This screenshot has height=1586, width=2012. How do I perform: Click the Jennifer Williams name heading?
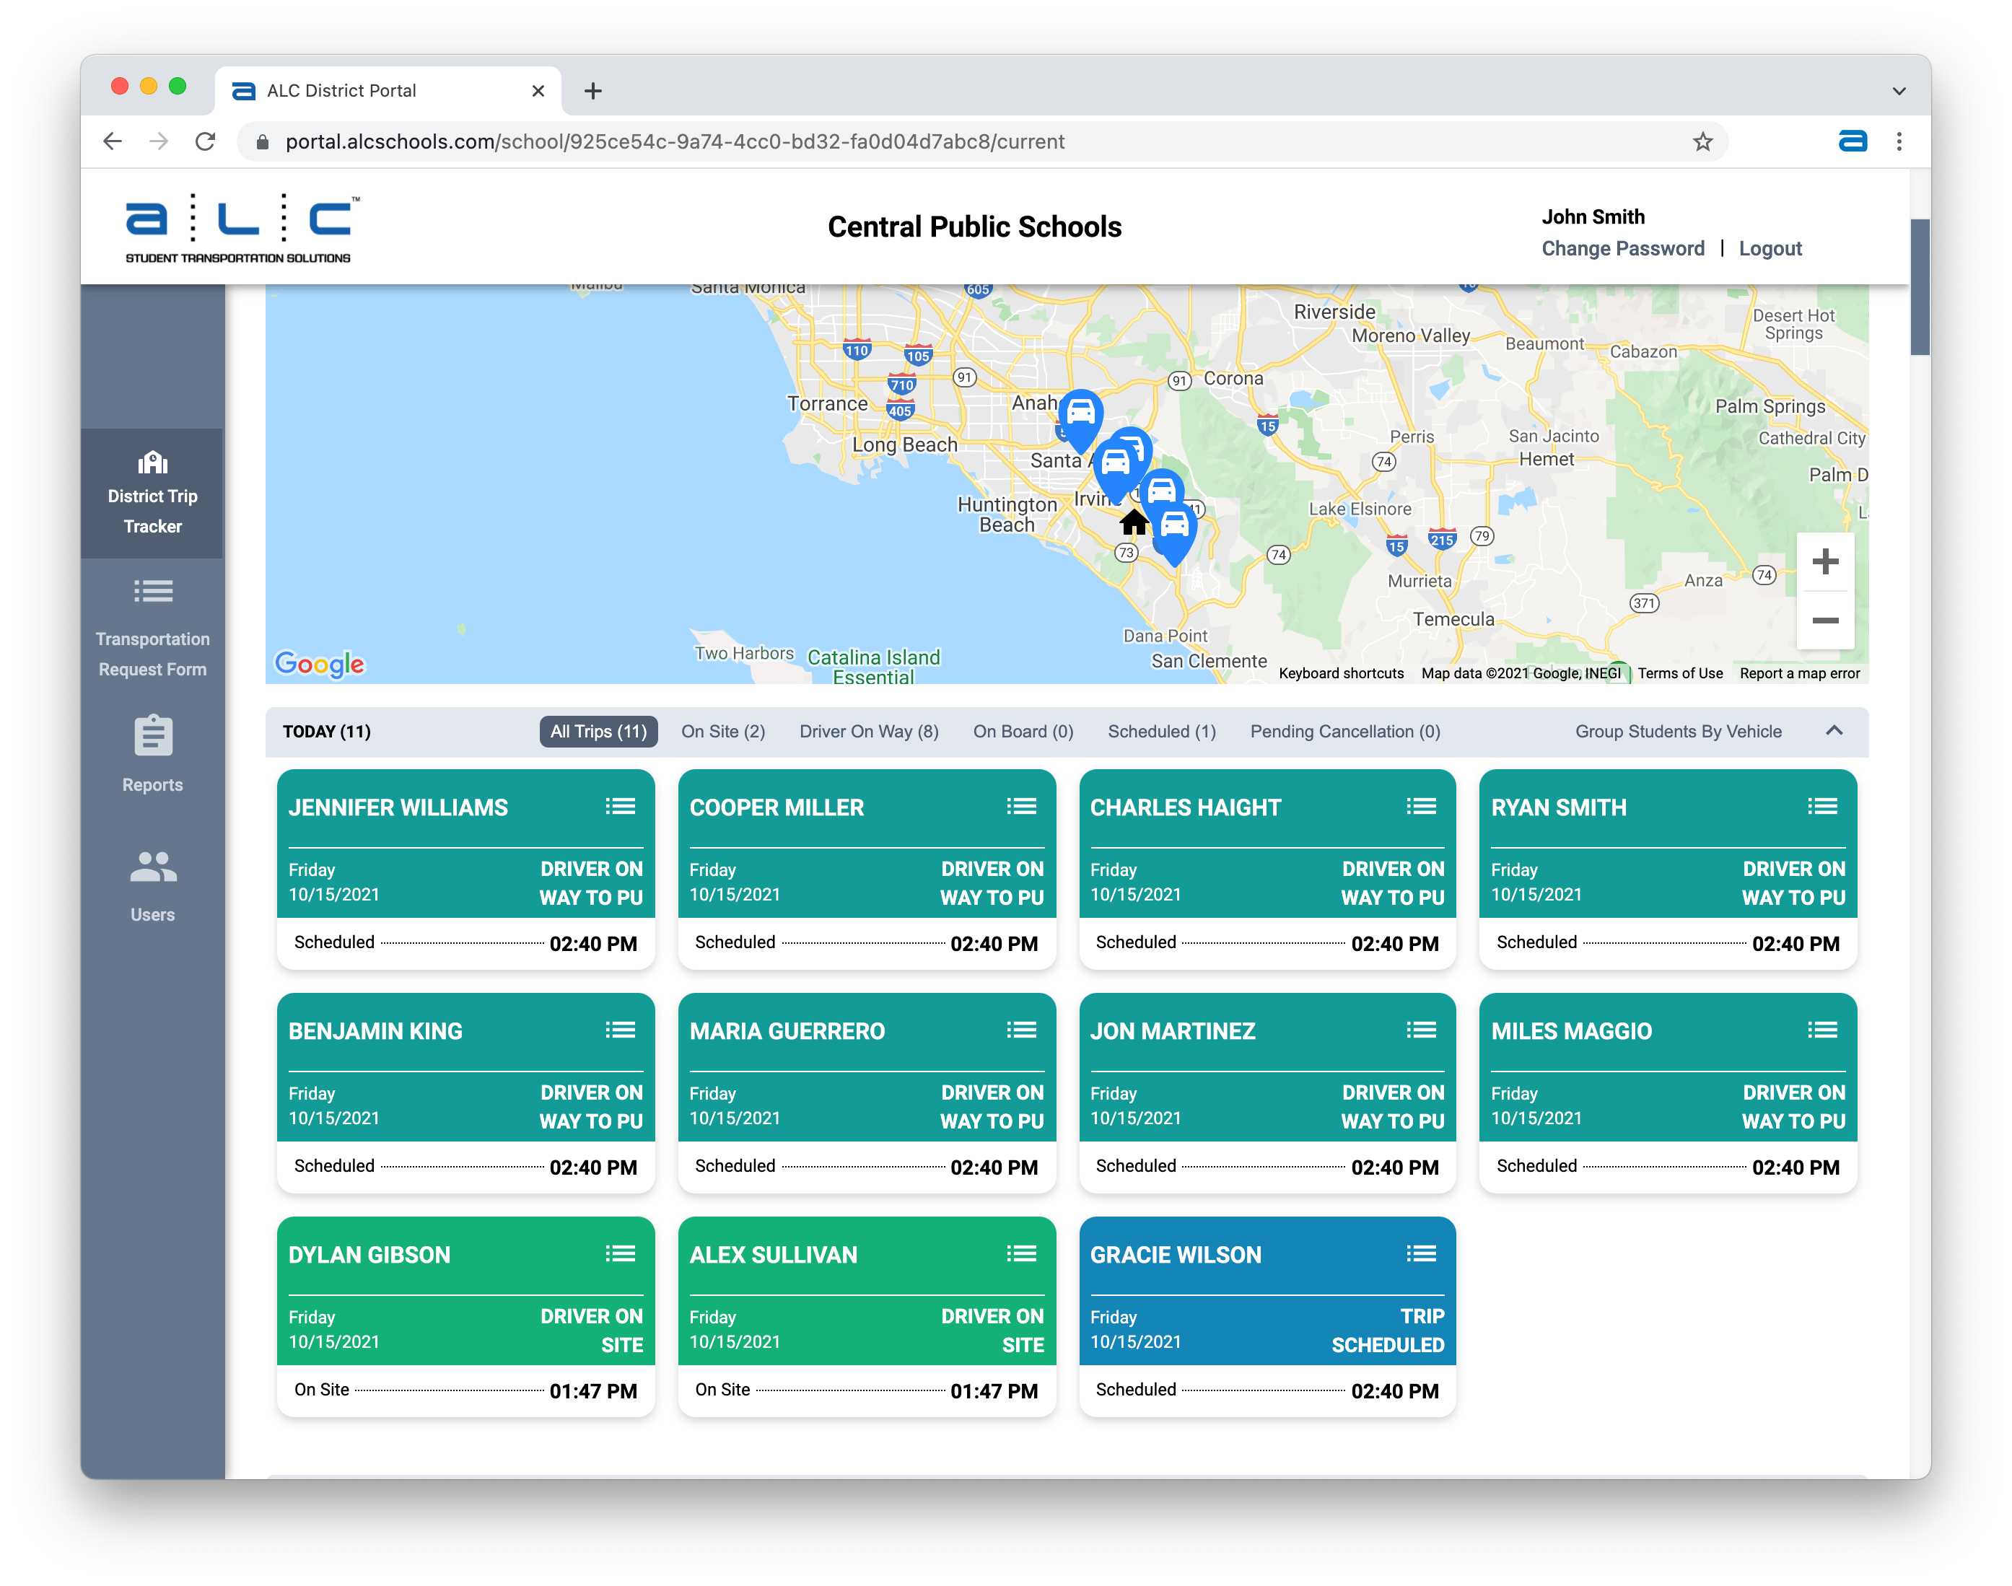click(398, 807)
